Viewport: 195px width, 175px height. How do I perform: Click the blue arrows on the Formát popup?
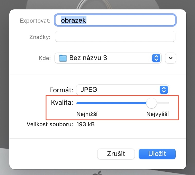point(164,90)
